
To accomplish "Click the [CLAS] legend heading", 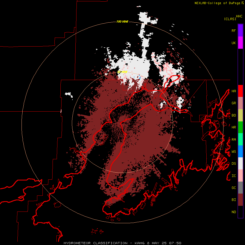I will [x=230, y=19].
